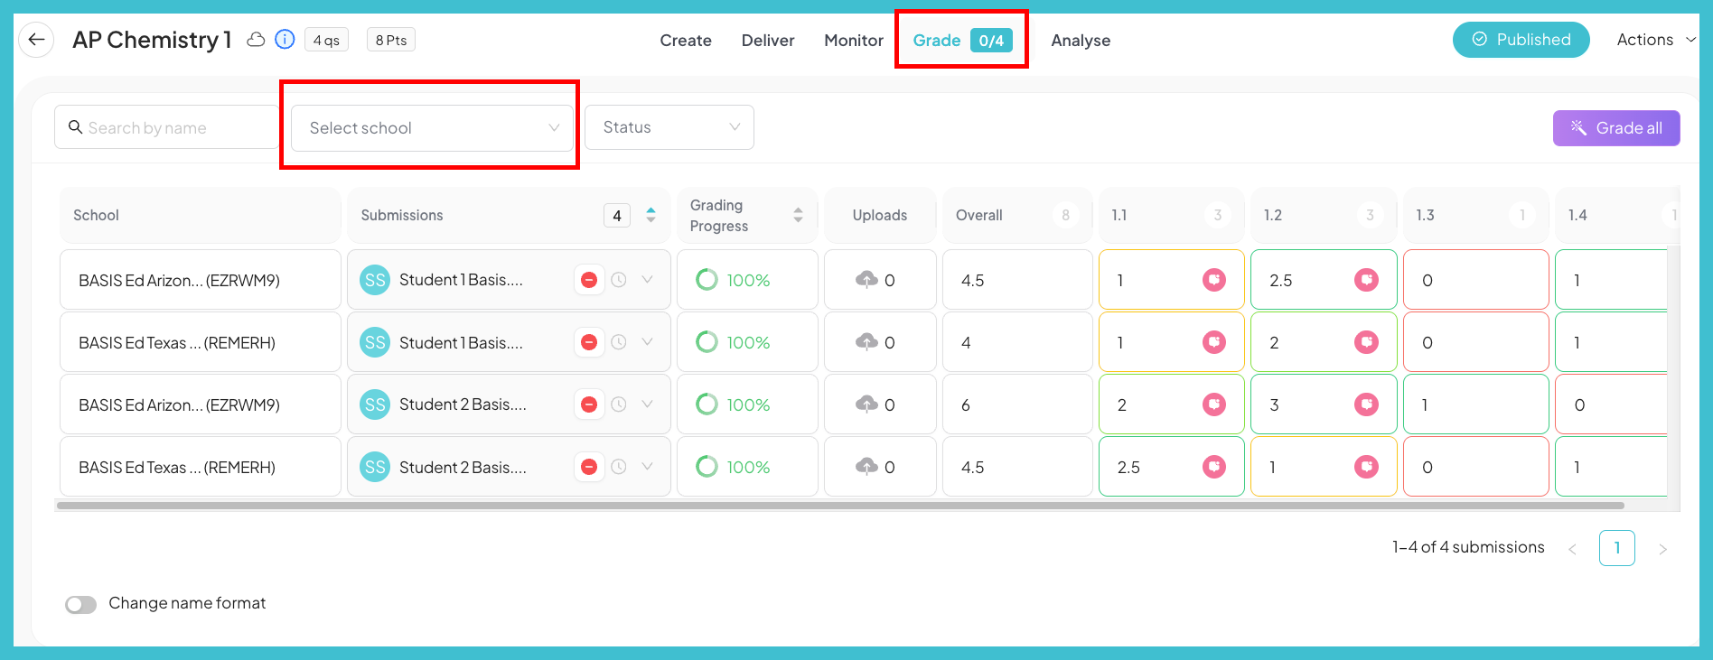Expand the Actions menu
Viewport: 1713px width, 660px height.
[1655, 40]
